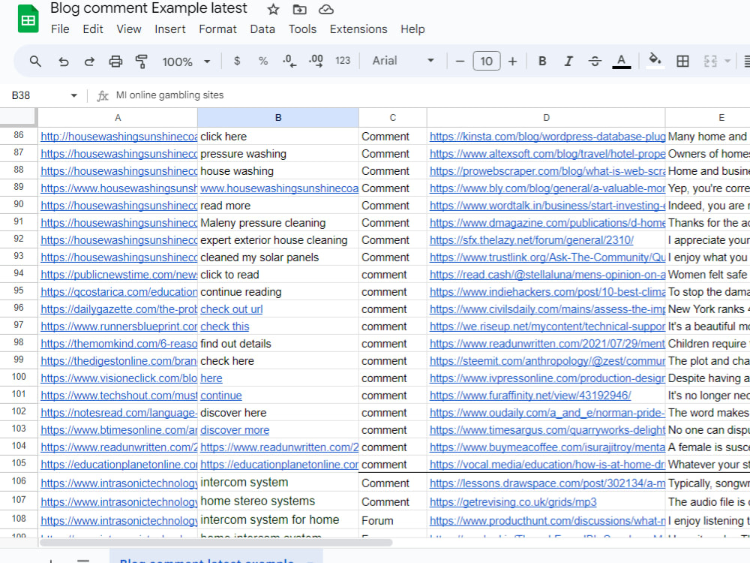750x563 pixels.
Task: Select cell 'expert exterior house cleaning'
Action: tap(278, 240)
